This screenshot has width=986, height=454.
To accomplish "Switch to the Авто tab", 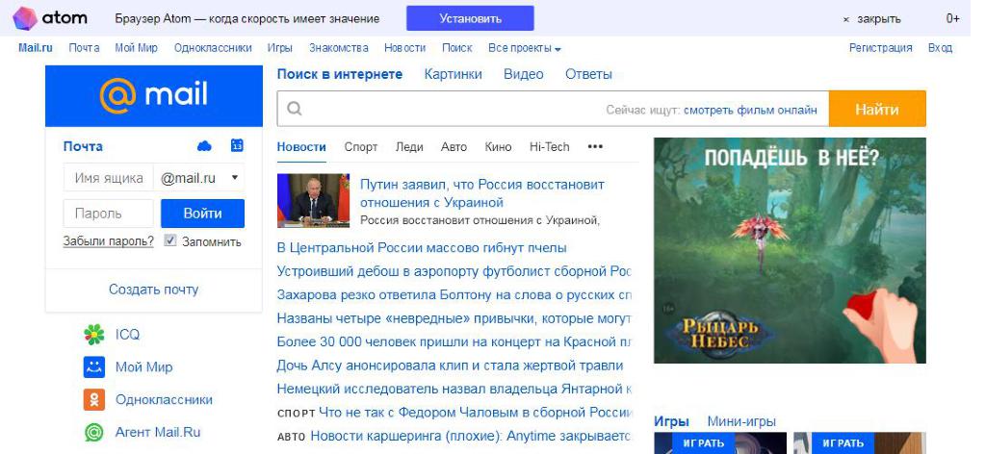I will pos(454,147).
